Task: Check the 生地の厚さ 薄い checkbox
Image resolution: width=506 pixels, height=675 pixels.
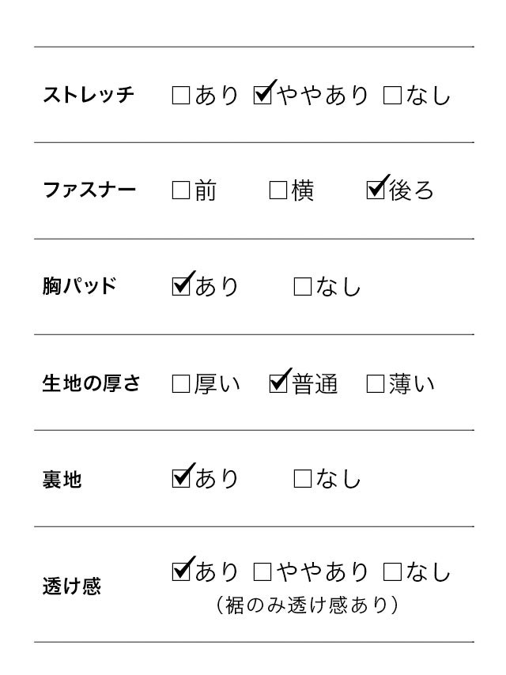Action: click(x=376, y=385)
